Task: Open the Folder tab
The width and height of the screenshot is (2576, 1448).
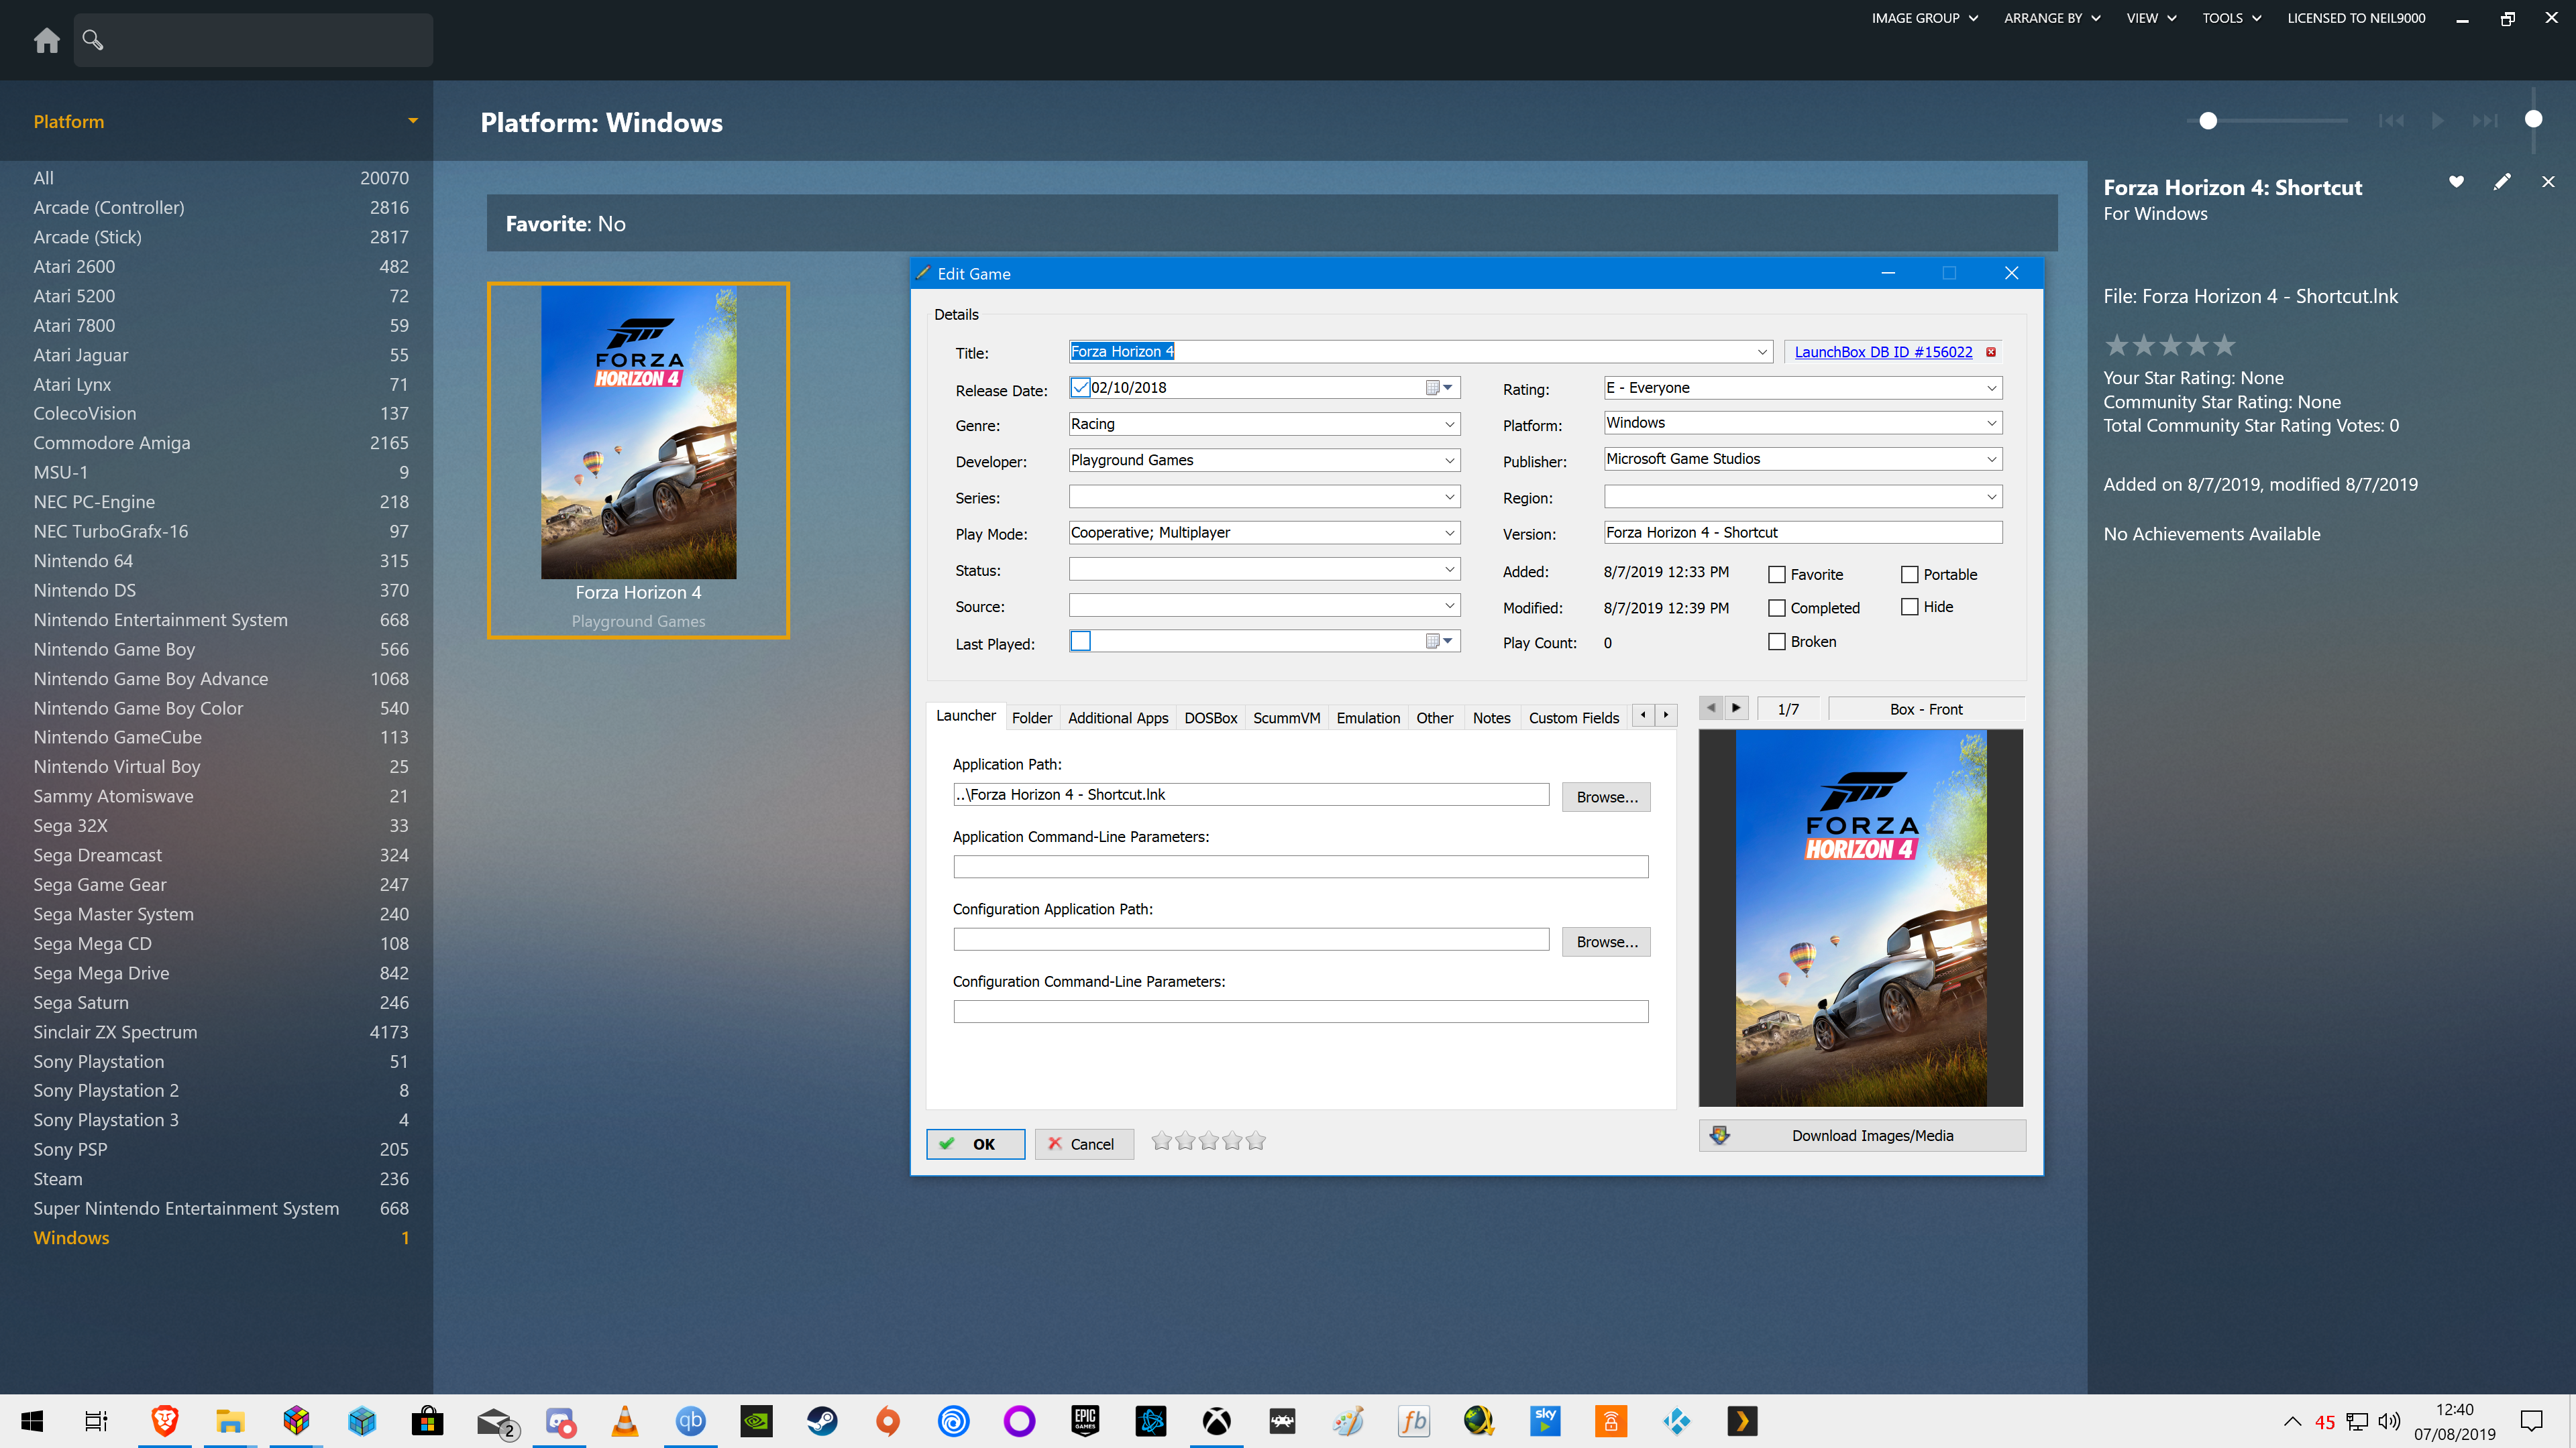Action: [x=1031, y=717]
